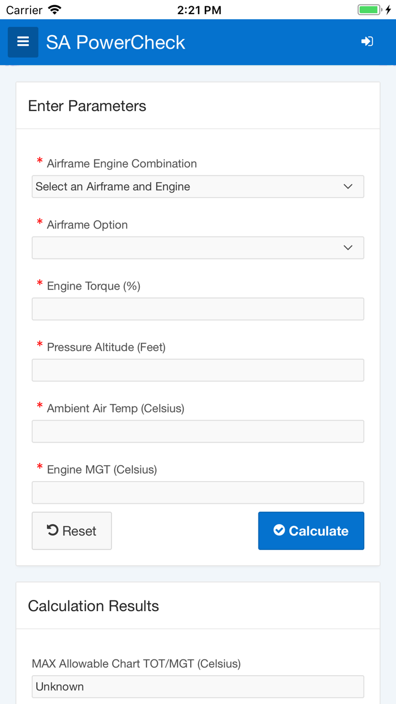This screenshot has width=396, height=704.
Task: Open the hamburger navigation menu
Action: click(23, 42)
